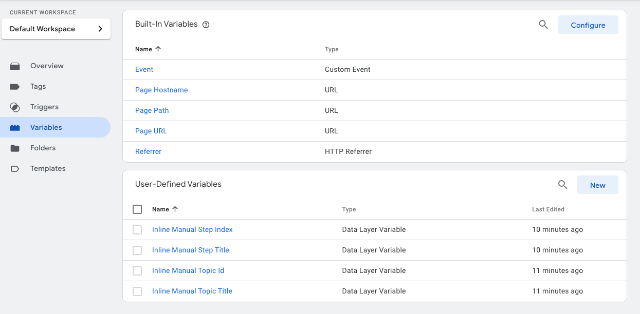Click the Triggers circle icon
The width and height of the screenshot is (640, 314).
15,107
